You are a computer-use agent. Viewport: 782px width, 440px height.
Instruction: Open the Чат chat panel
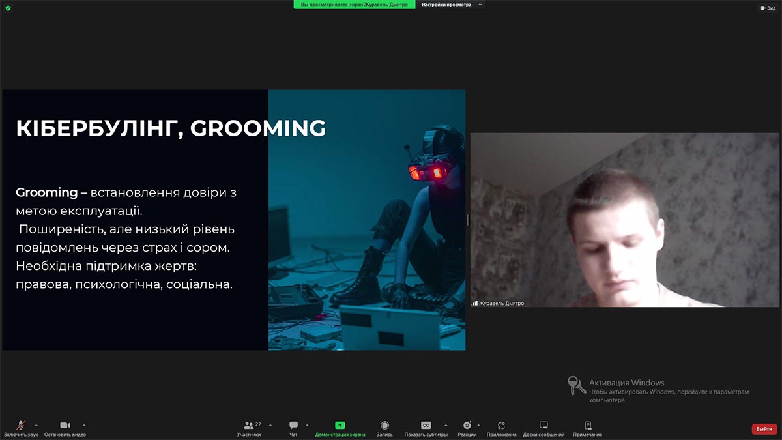pyautogui.click(x=293, y=426)
